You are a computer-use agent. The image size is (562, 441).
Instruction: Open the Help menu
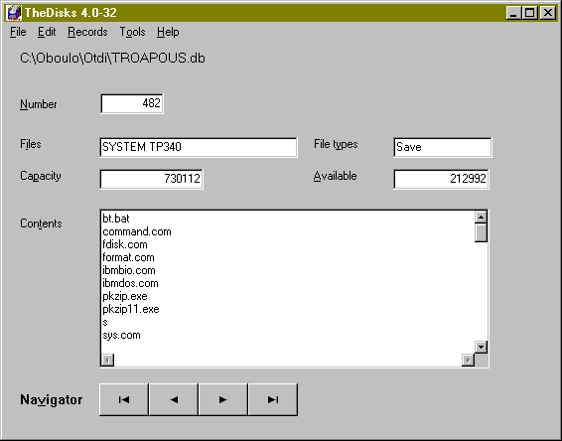[x=168, y=32]
